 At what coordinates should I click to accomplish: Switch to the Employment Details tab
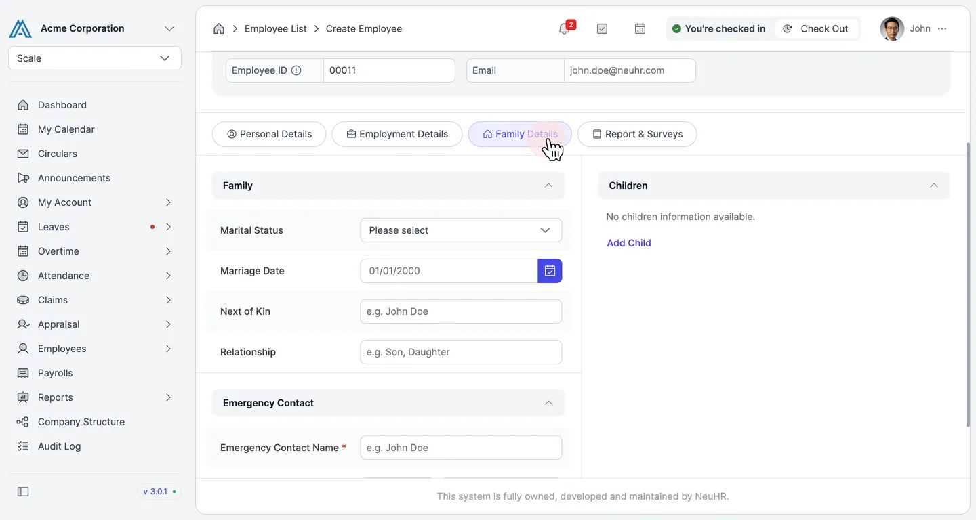click(x=397, y=134)
